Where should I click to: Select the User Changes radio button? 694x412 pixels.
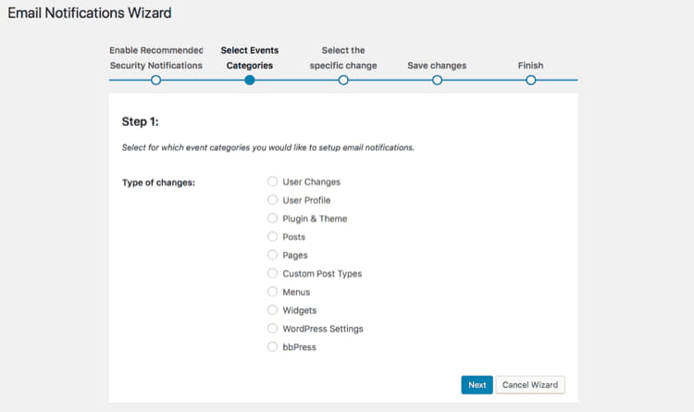coord(273,182)
